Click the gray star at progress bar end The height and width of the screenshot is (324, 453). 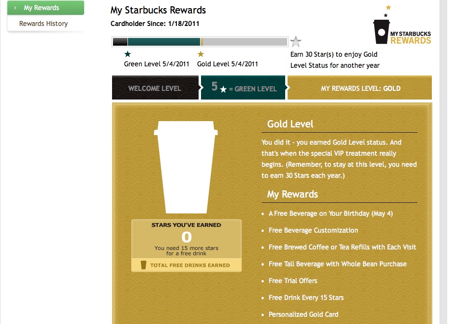[x=296, y=42]
